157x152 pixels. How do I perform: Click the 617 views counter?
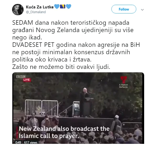click(31, 142)
